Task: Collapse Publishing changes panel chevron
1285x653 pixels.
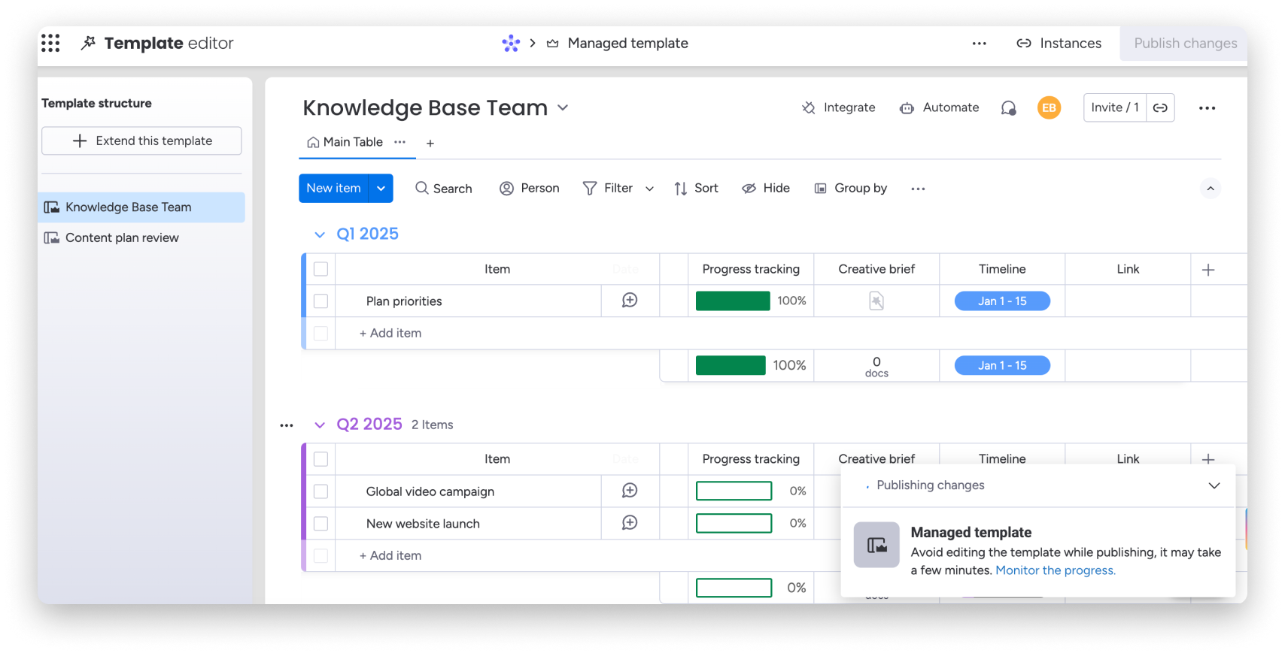Action: click(x=1214, y=485)
